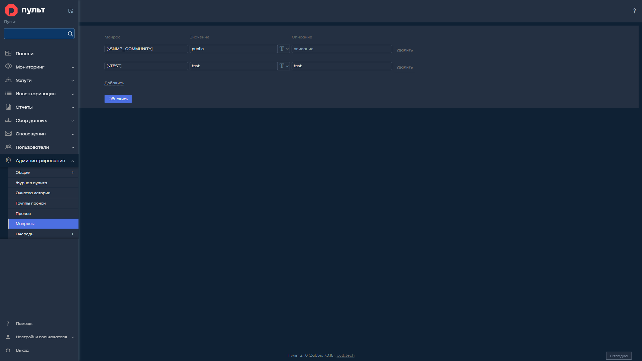The height and width of the screenshot is (361, 642).
Task: Click the search magnifier icon
Action: (x=70, y=34)
